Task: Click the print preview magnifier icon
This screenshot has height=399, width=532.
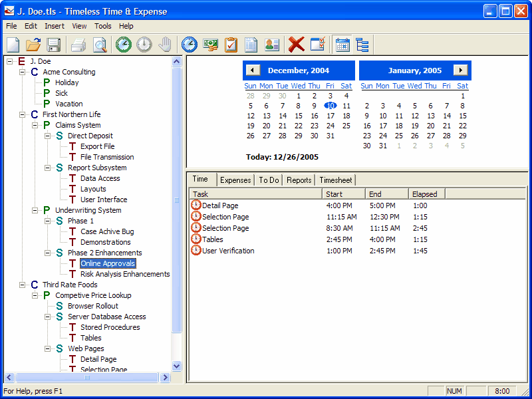Action: 100,45
